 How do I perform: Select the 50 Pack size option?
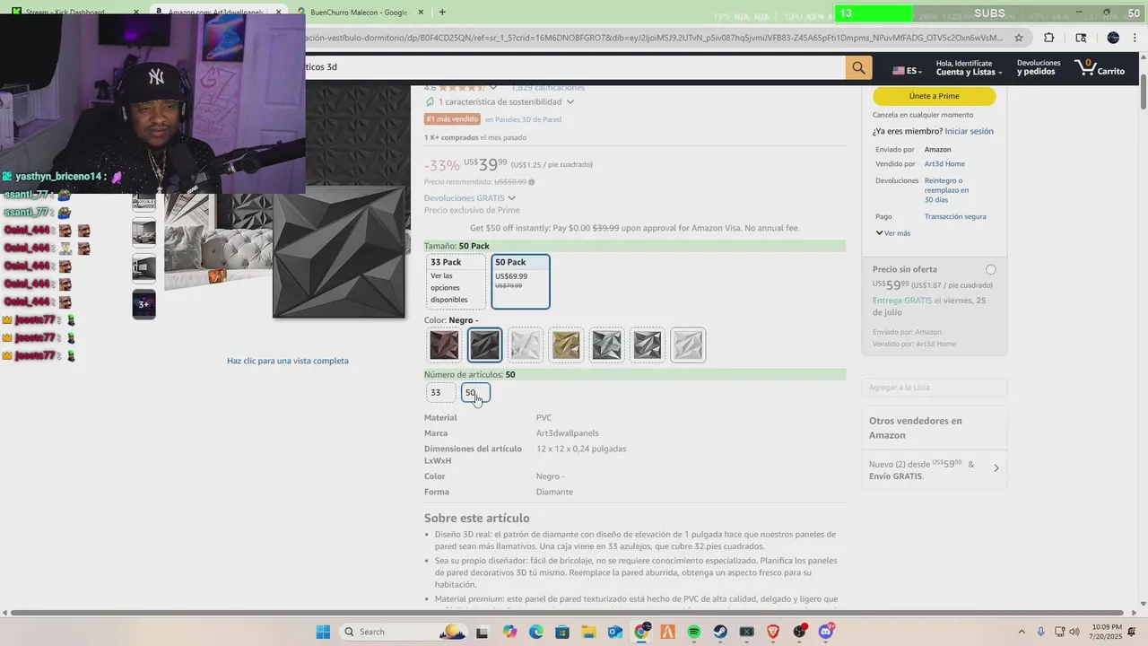[x=520, y=281]
